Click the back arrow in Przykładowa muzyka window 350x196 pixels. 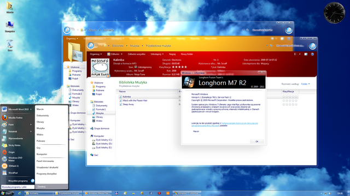(91, 46)
